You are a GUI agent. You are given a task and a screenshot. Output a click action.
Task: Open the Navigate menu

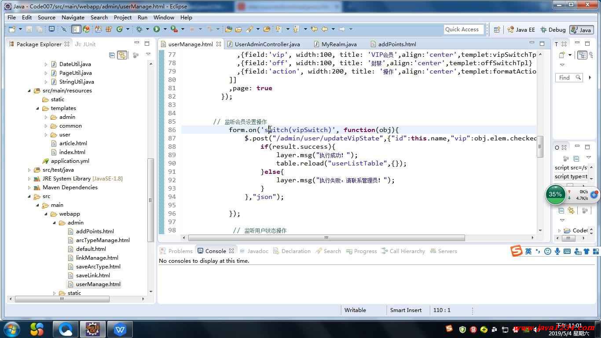73,17
